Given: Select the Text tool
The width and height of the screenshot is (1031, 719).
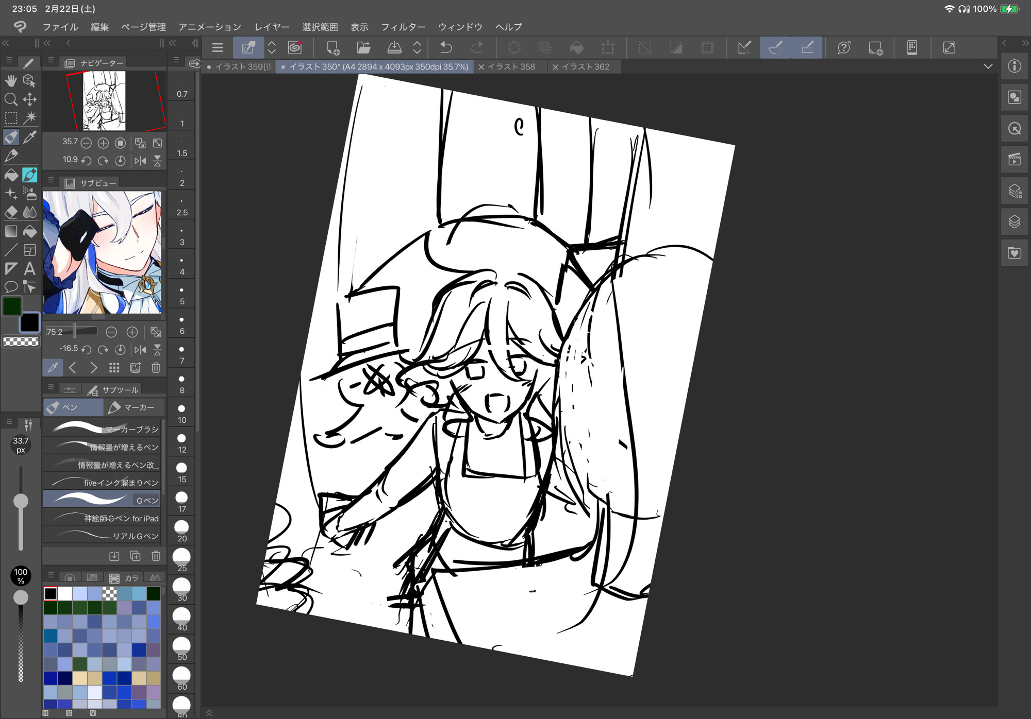Looking at the screenshot, I should click(30, 268).
